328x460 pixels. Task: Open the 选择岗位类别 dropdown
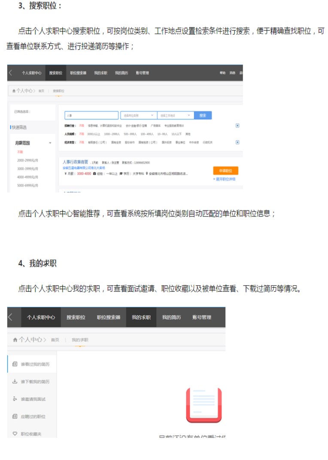pos(138,116)
